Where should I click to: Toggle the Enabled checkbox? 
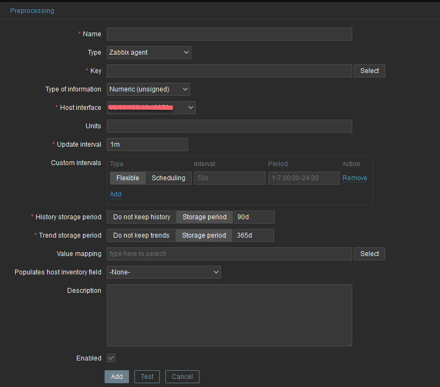coord(111,358)
